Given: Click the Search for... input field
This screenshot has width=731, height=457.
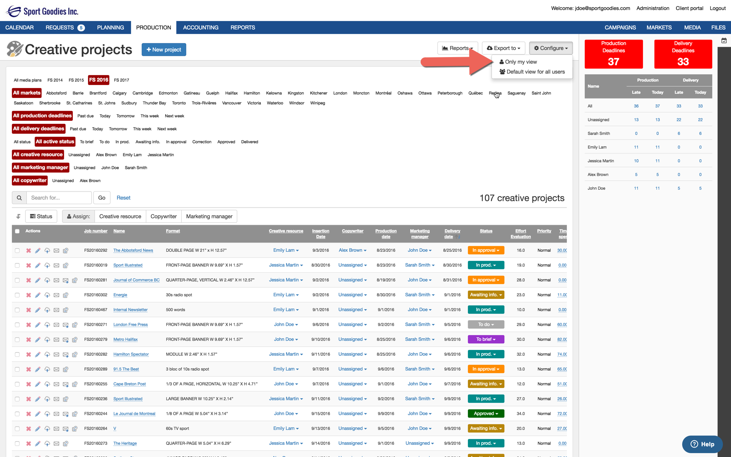Looking at the screenshot, I should click(x=59, y=198).
